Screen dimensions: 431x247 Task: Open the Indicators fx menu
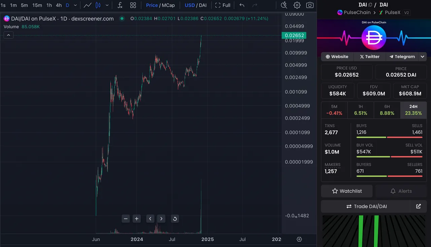tap(120, 5)
